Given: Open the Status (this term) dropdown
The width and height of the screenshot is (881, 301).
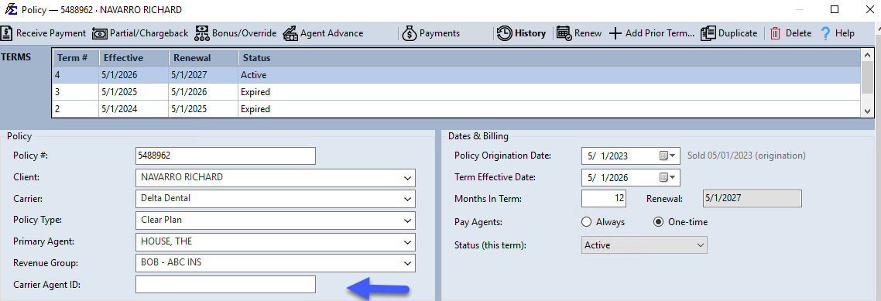Looking at the screenshot, I should tap(644, 245).
